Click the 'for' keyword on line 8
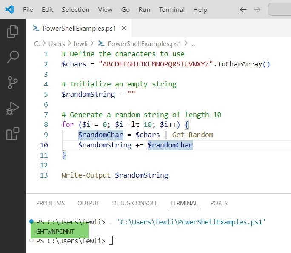 tap(68, 125)
